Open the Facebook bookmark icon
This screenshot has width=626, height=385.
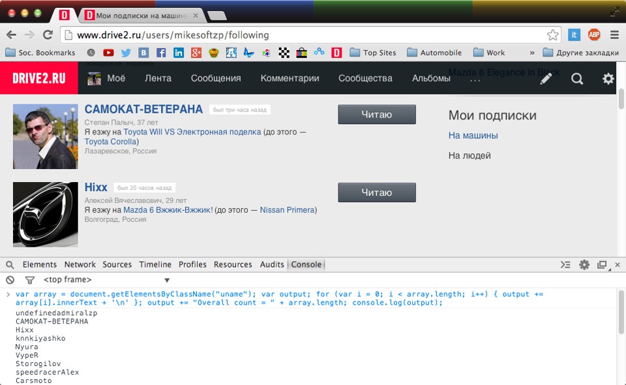(x=161, y=53)
